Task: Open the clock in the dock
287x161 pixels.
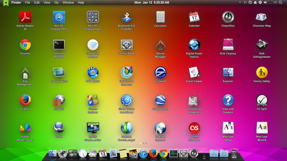Action: [83, 153]
